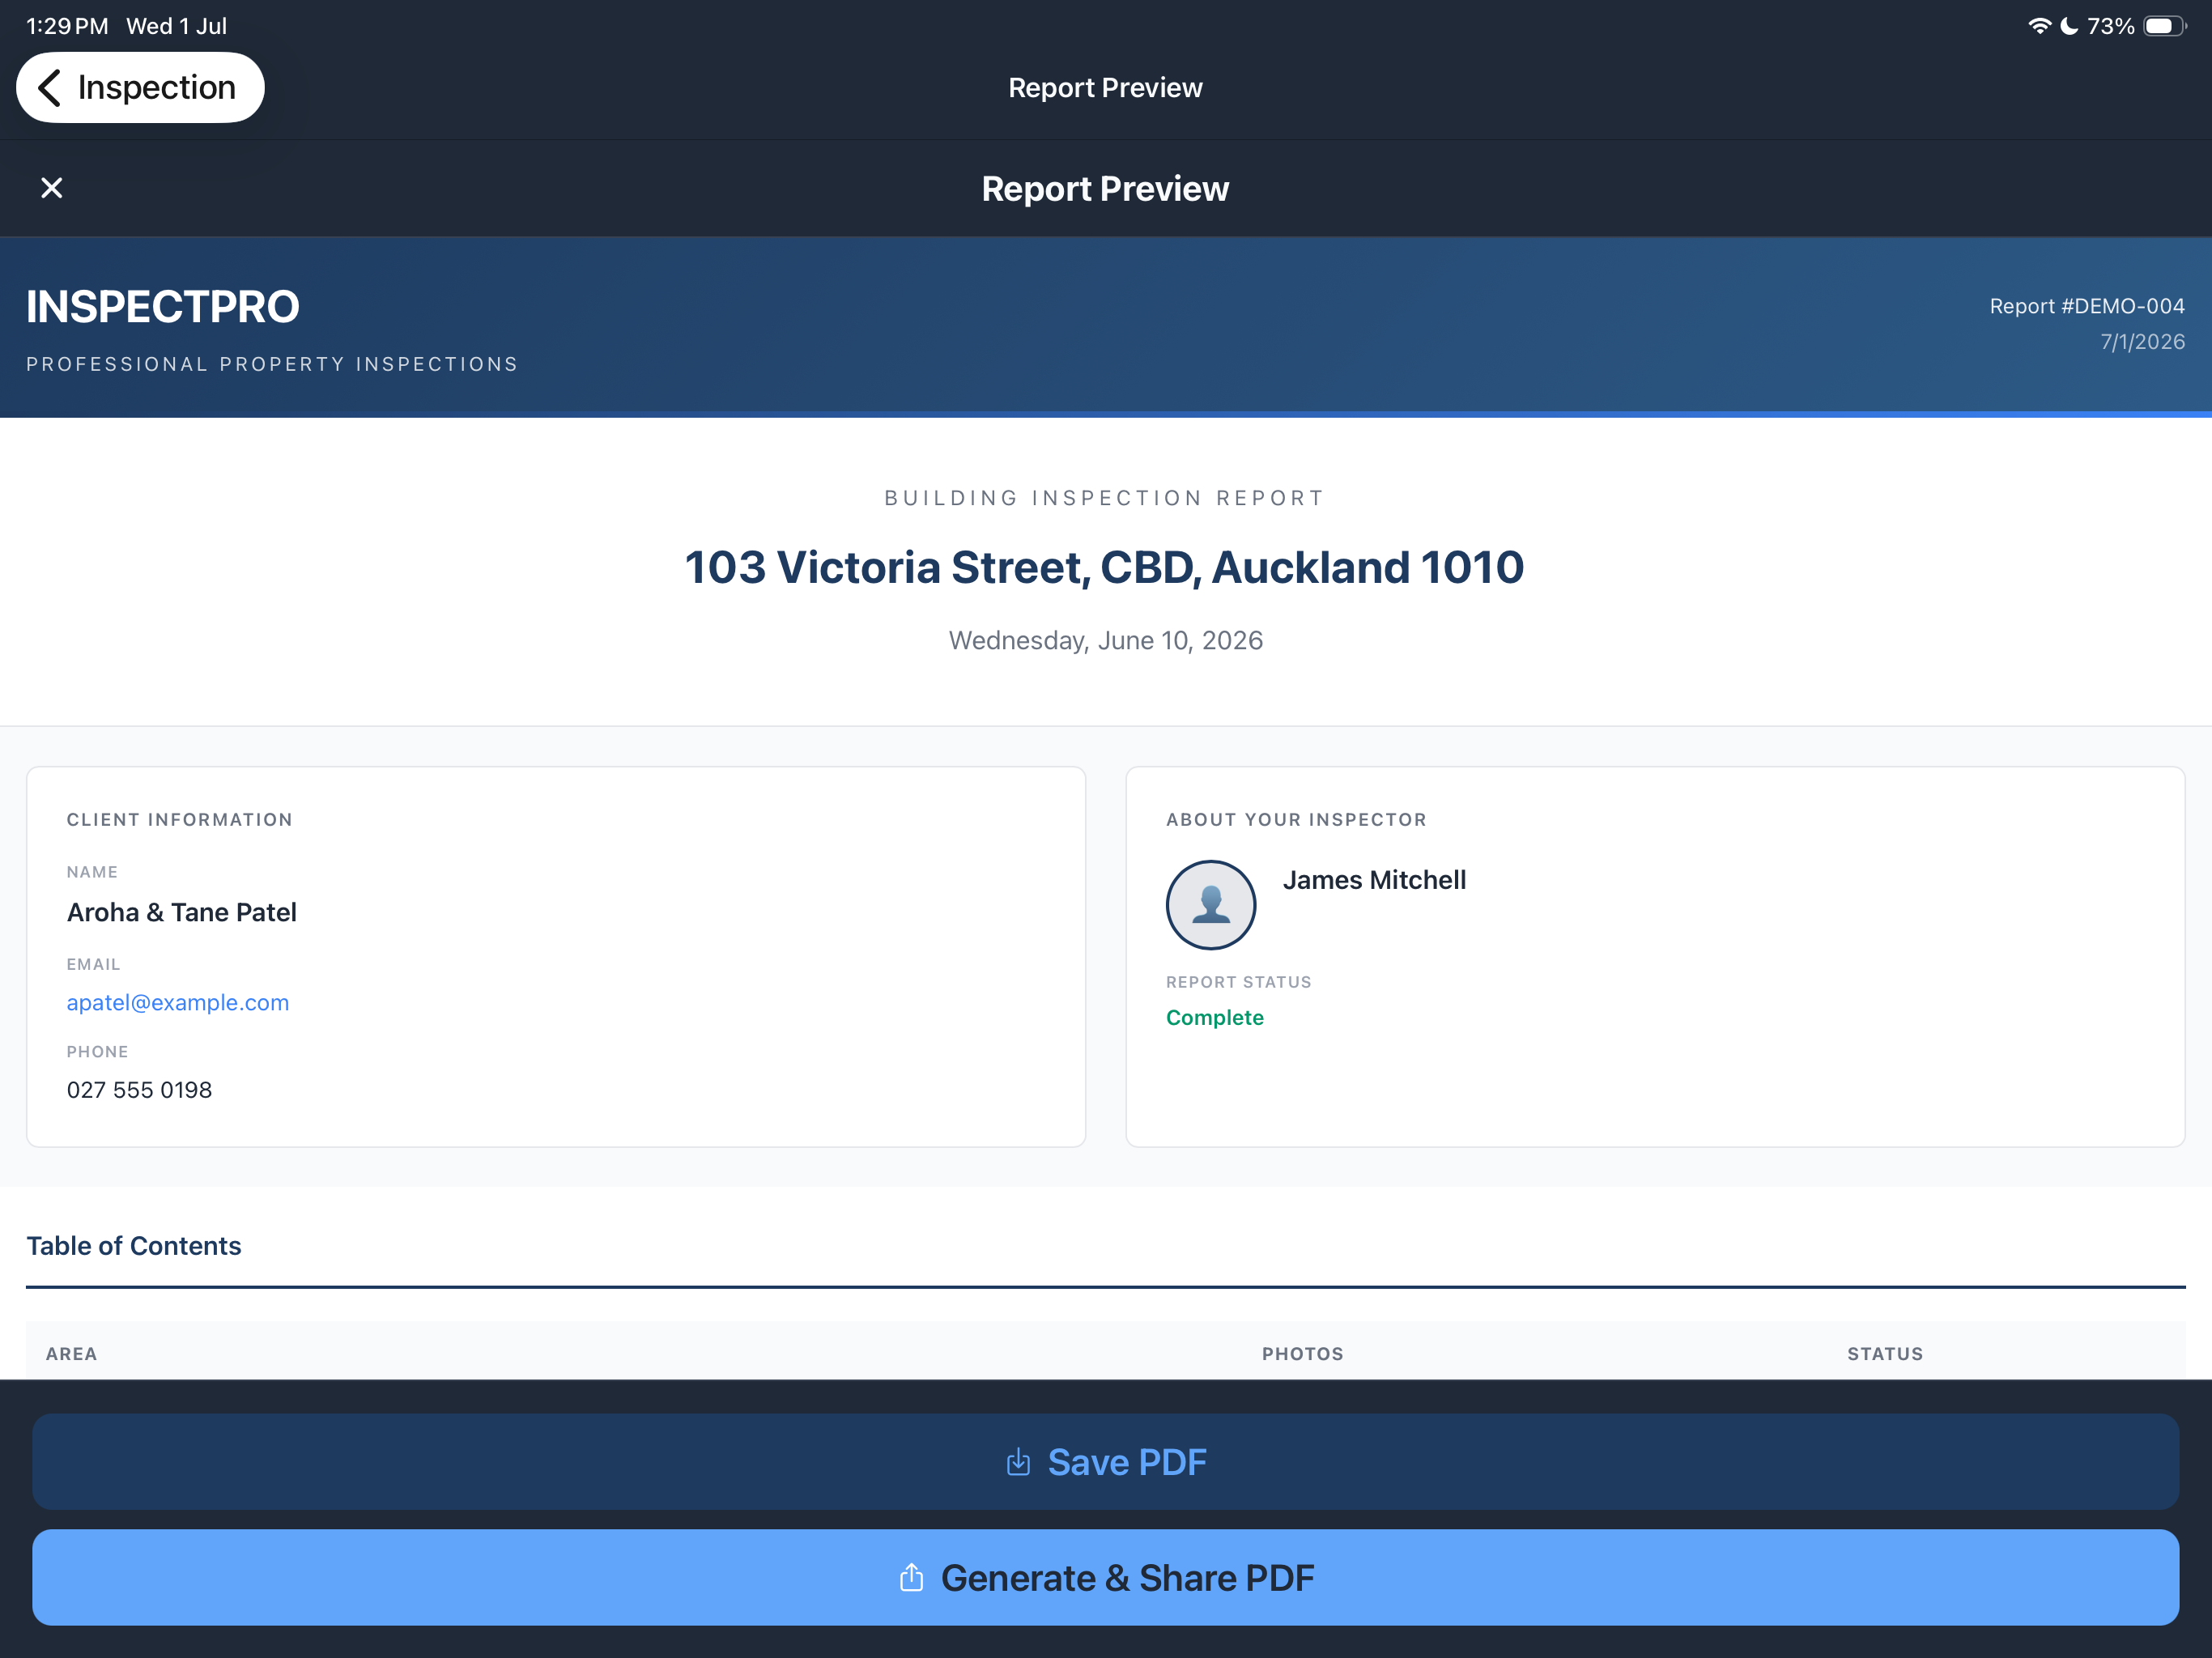2212x1658 pixels.
Task: Tap the Wi-Fi status icon
Action: 2039,26
